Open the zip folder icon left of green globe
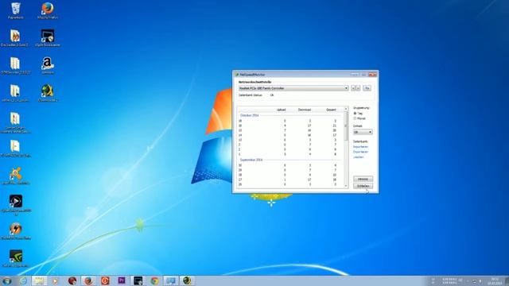This screenshot has width=509, height=286. tap(15, 93)
